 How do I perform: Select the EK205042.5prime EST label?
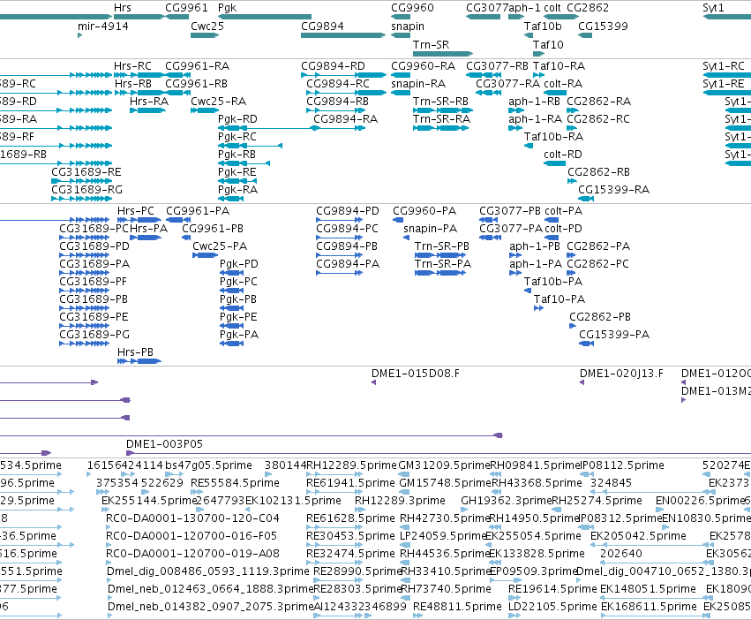coord(638,535)
